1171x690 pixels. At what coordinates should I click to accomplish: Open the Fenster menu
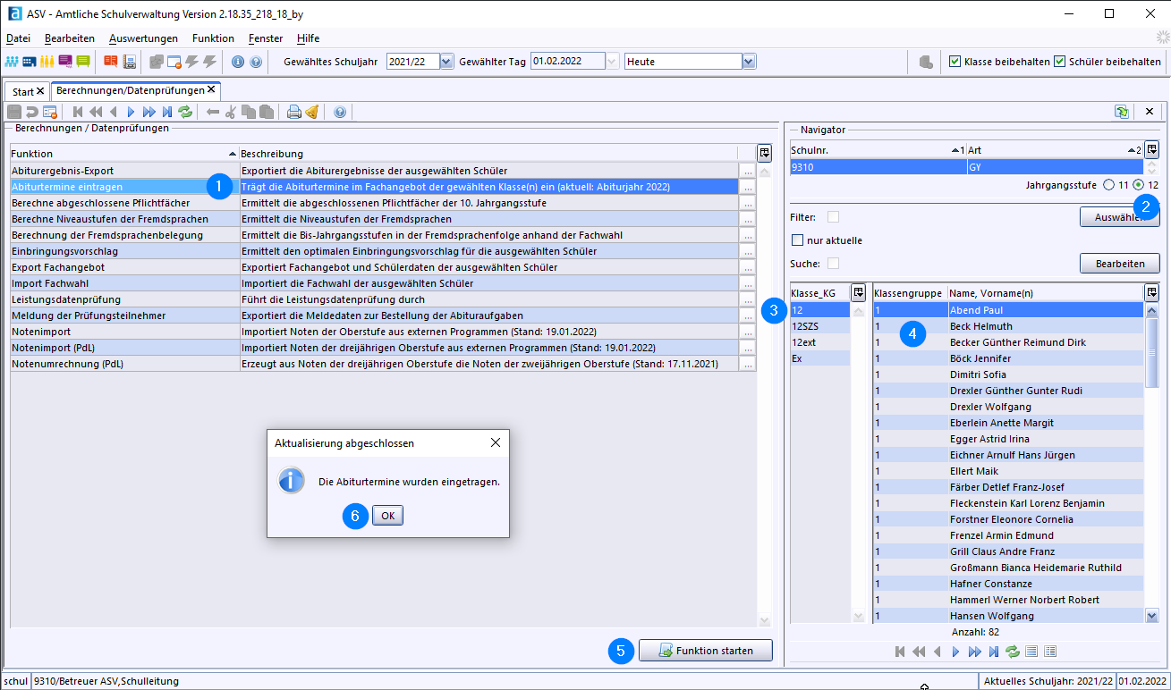click(x=267, y=38)
